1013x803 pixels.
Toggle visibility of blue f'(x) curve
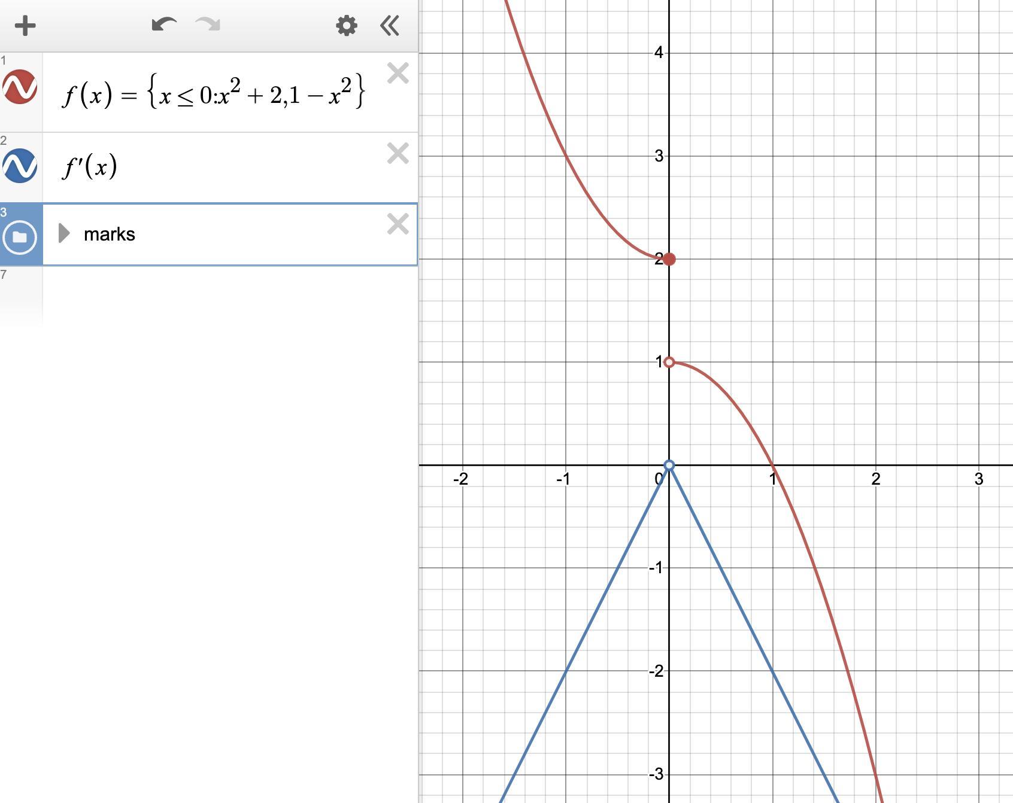[x=20, y=166]
